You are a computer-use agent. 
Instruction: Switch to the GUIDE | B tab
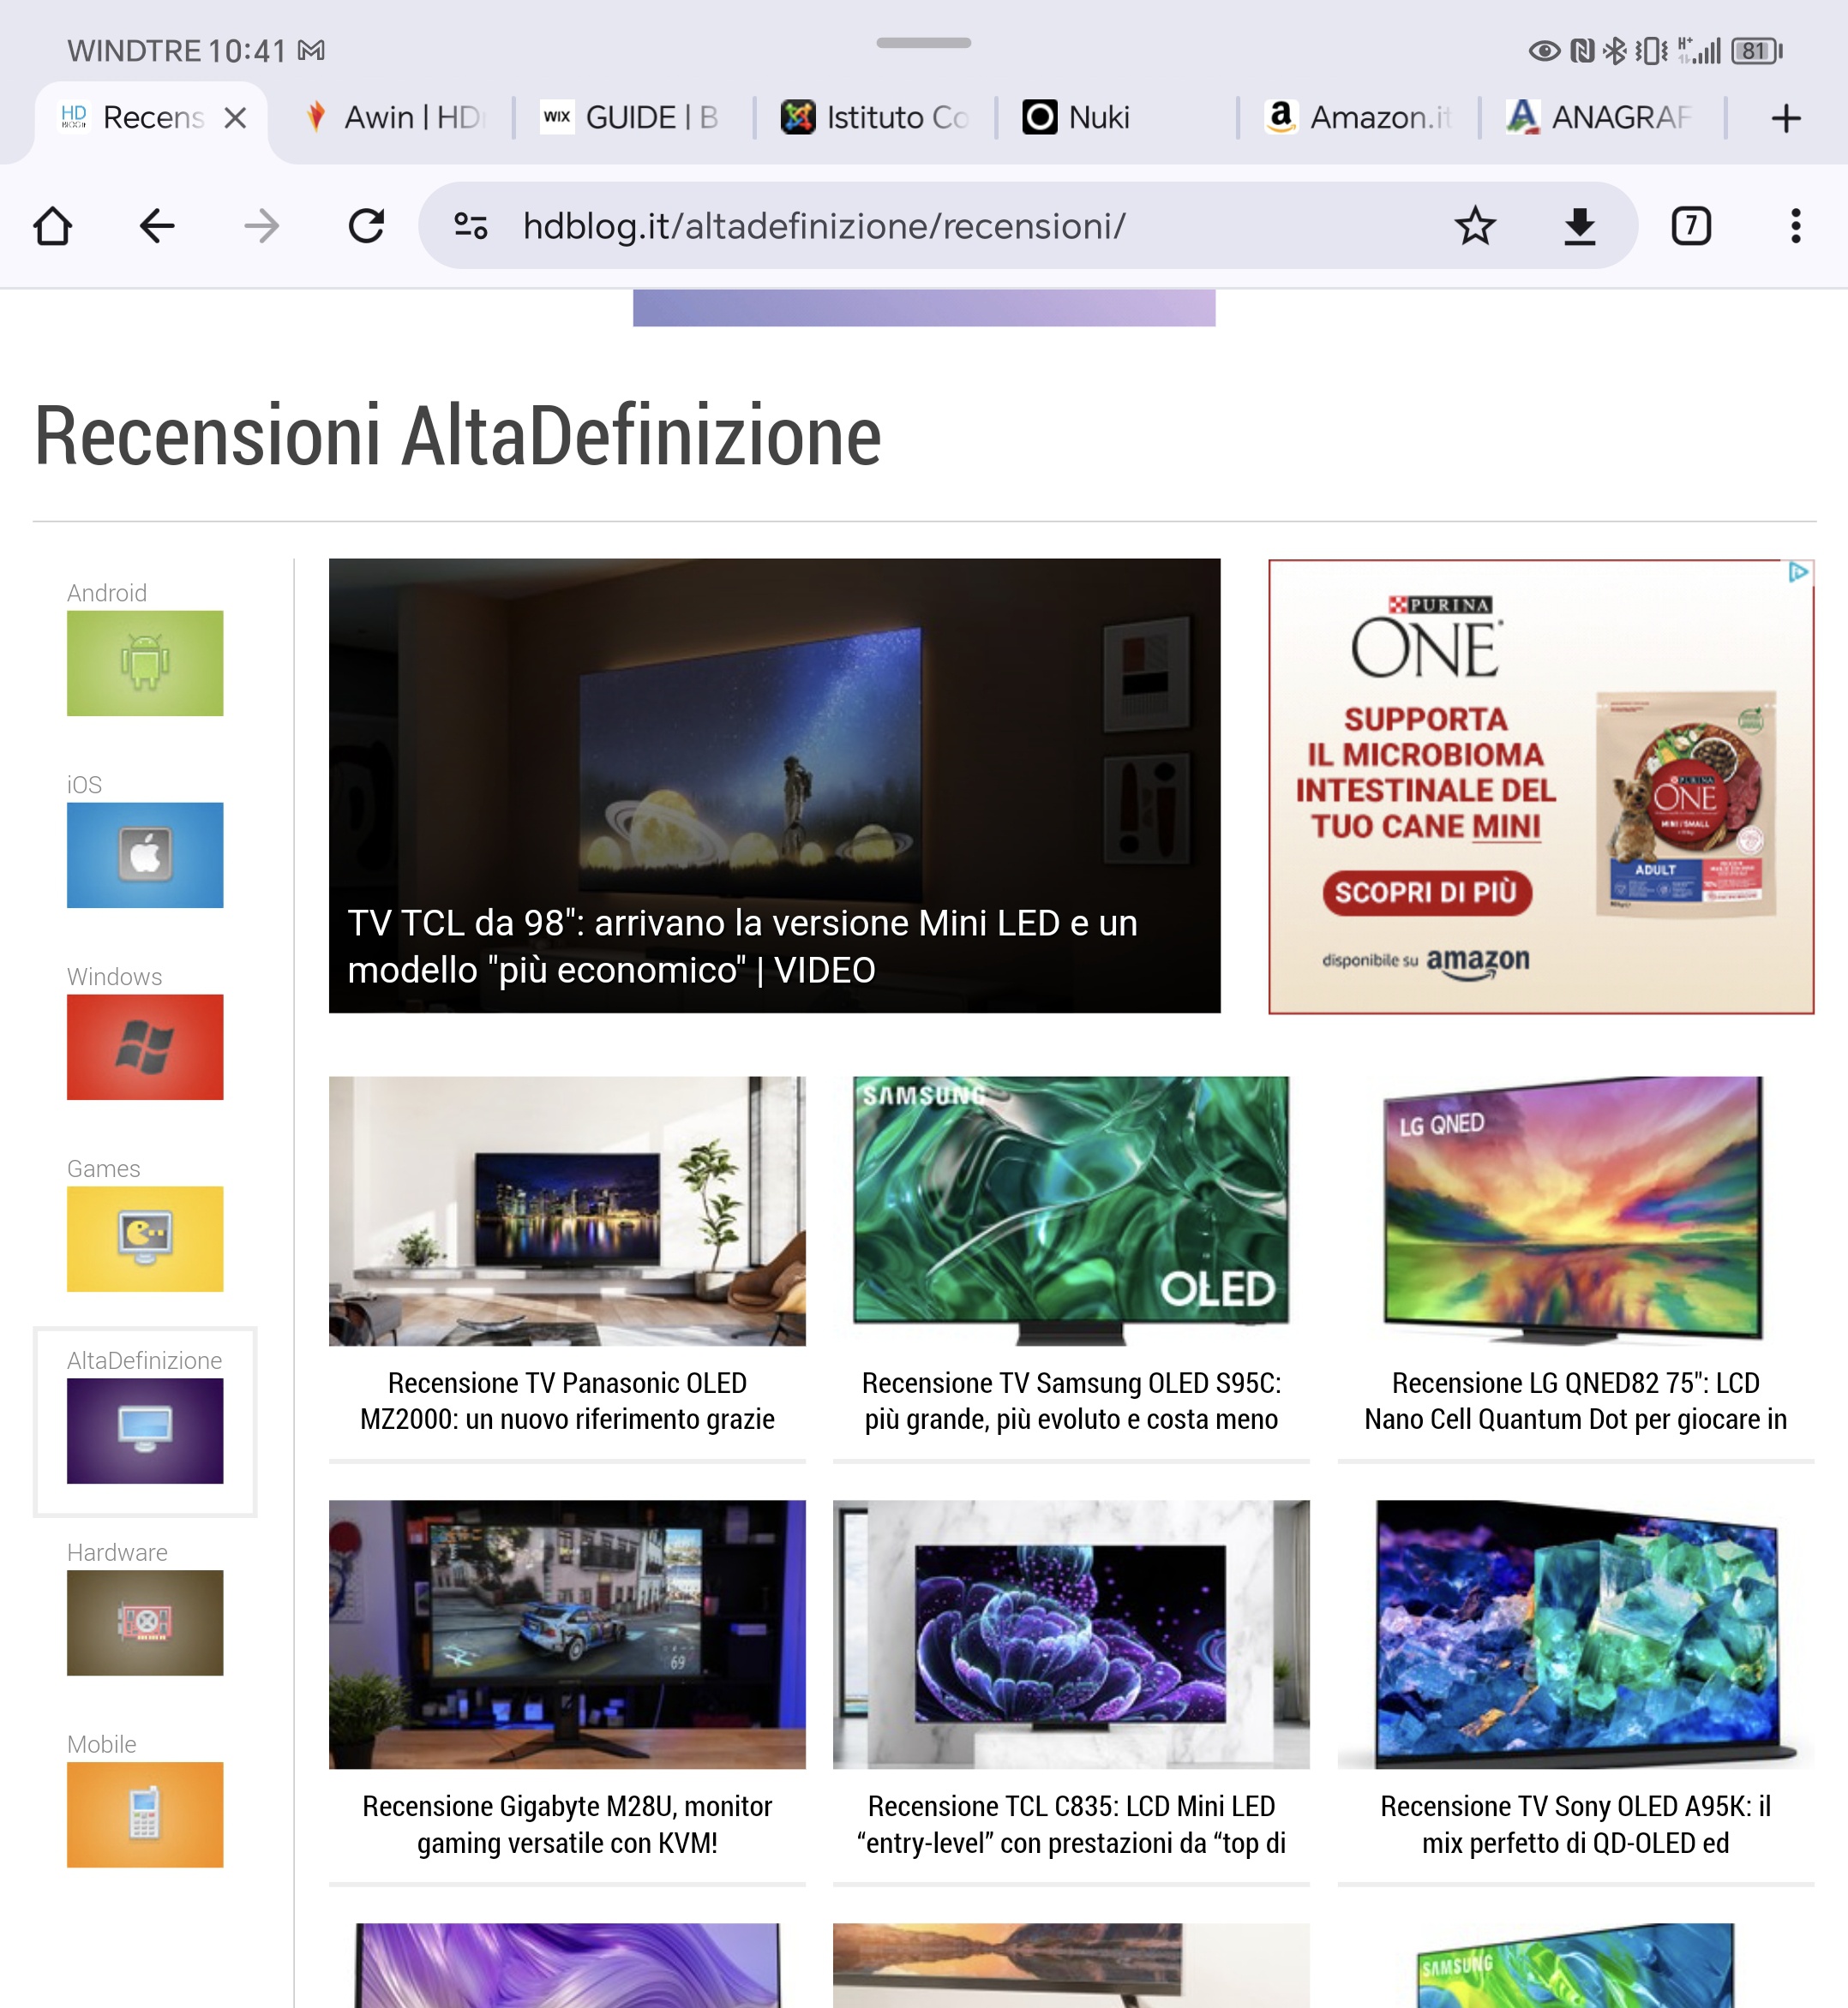click(632, 118)
